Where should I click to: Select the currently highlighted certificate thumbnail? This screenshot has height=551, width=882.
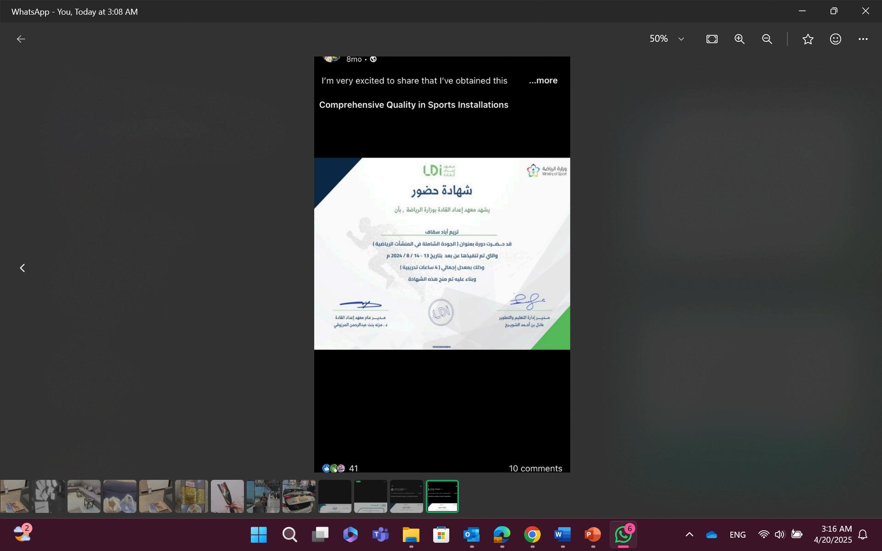click(442, 496)
